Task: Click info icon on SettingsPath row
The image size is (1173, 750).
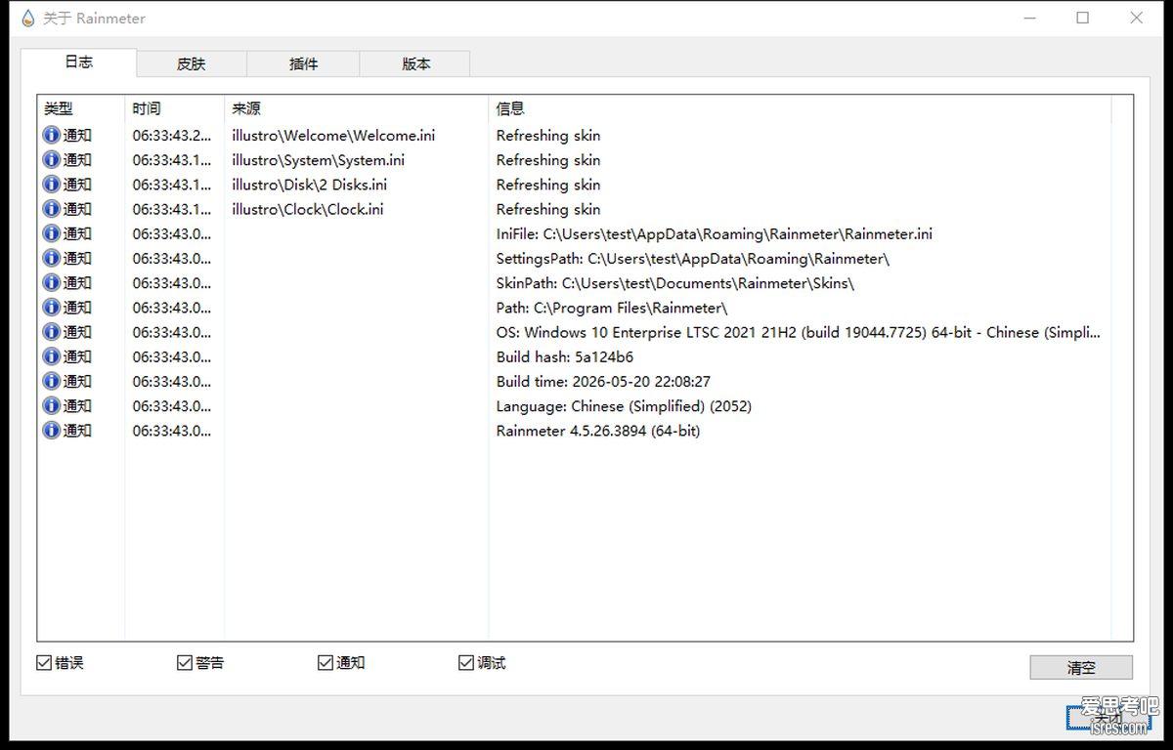Action: coord(52,258)
